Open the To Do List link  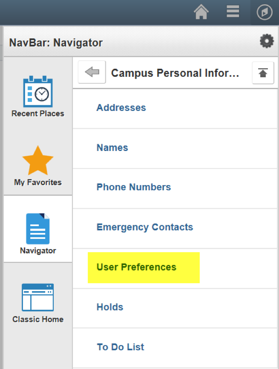pos(121,347)
